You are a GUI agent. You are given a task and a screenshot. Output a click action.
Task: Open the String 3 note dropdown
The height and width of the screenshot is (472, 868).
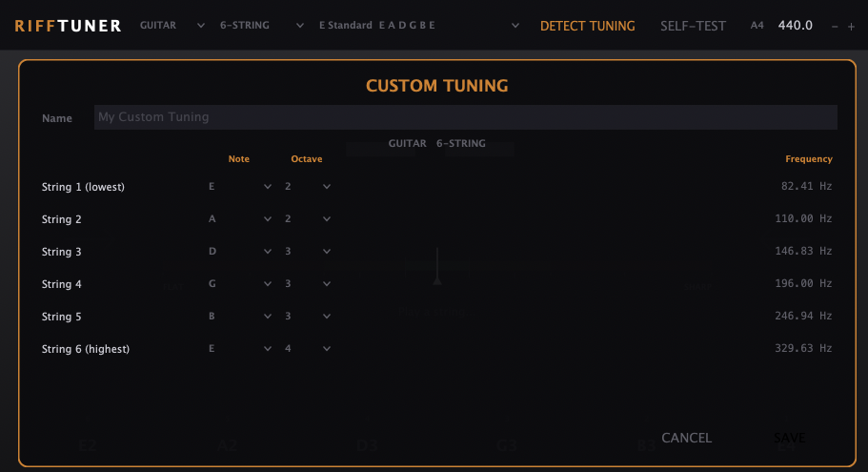240,252
